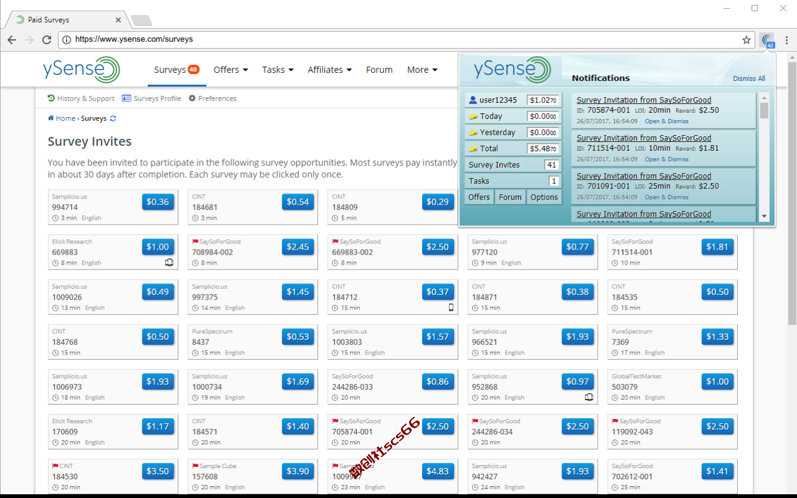Open History & Support
The width and height of the screenshot is (797, 498).
[81, 98]
